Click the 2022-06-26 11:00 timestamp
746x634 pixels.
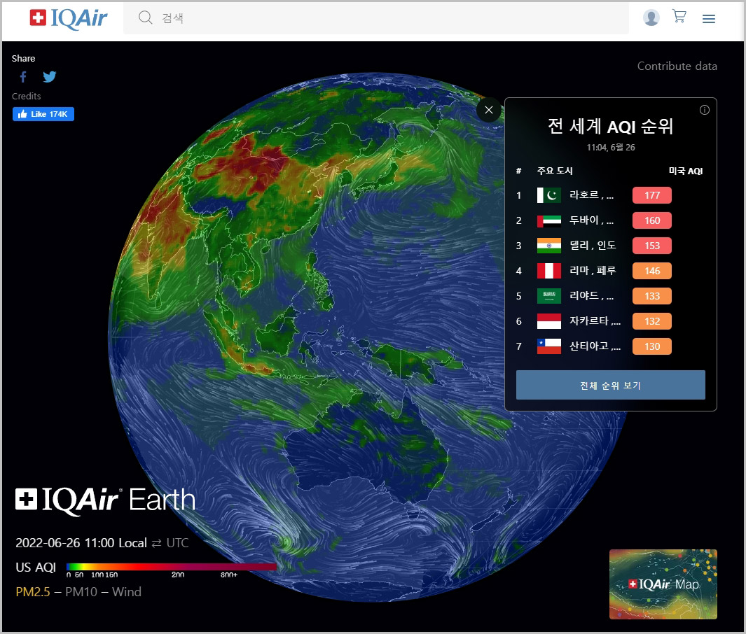pyautogui.click(x=64, y=543)
